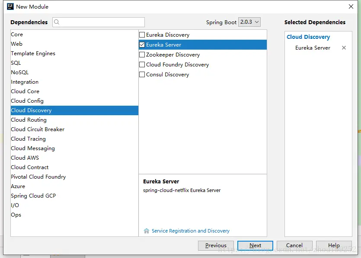This screenshot has height=258, width=361.
Task: Select the I/O category
Action: (x=74, y=205)
